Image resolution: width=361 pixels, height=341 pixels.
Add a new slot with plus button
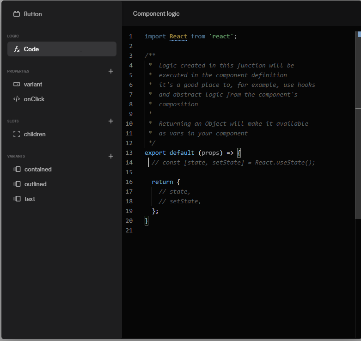pyautogui.click(x=110, y=121)
